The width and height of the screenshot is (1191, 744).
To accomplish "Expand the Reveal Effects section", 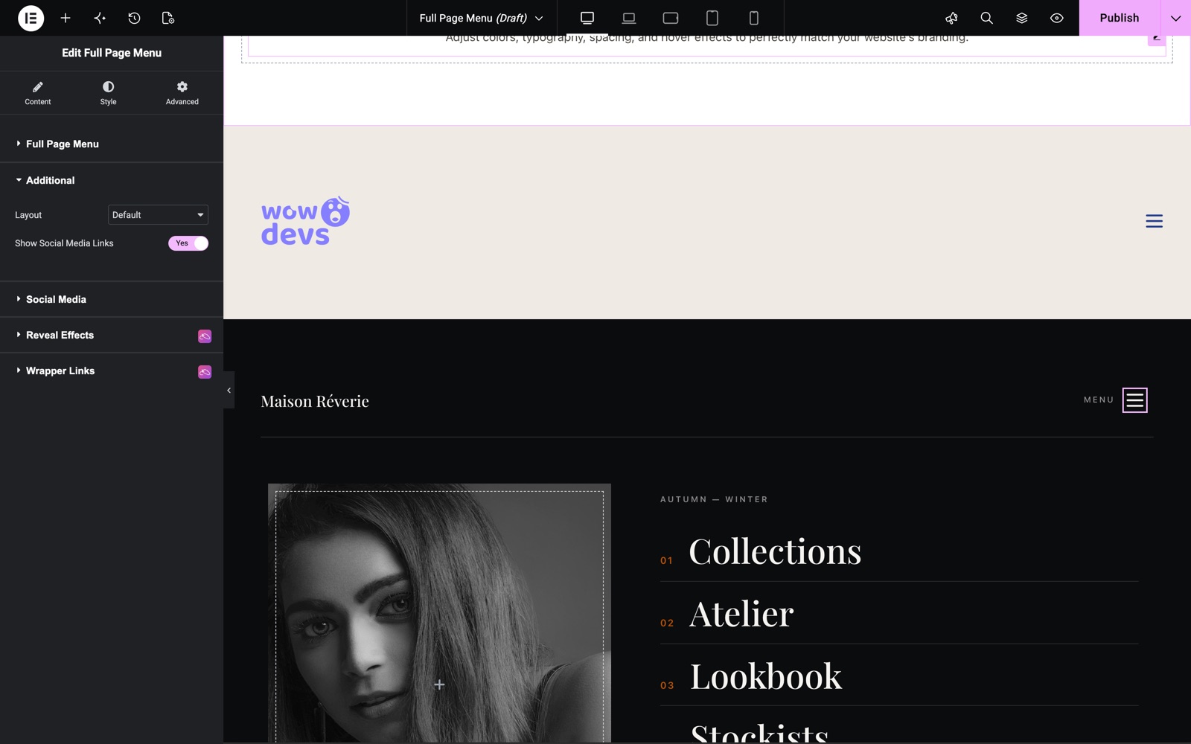I will pos(112,335).
